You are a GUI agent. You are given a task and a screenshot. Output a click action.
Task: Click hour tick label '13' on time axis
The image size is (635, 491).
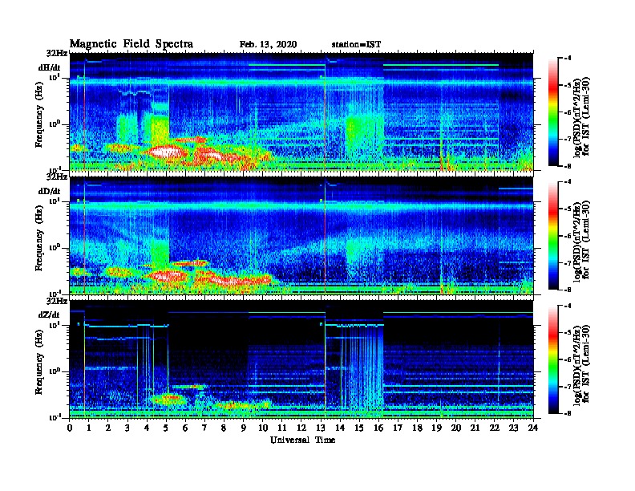click(321, 428)
